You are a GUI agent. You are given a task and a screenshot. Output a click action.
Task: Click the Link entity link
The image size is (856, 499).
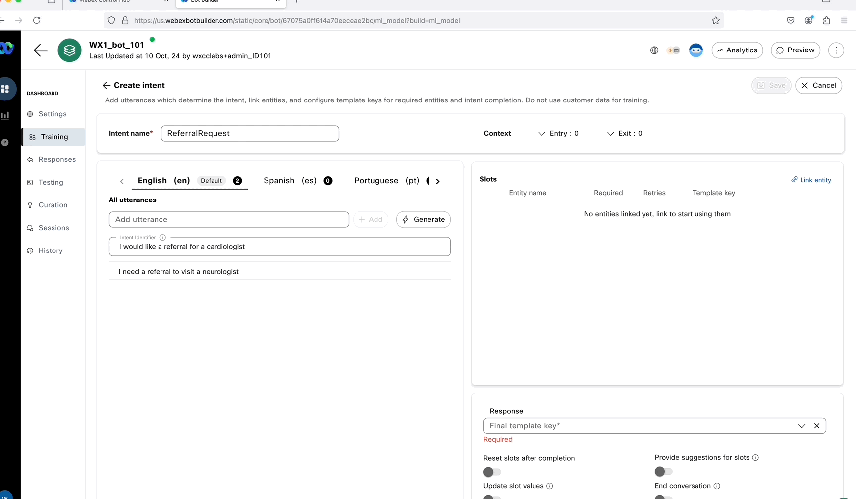point(811,180)
